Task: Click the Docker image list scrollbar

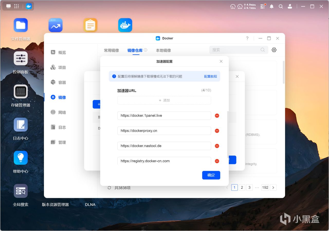Action: [x=284, y=72]
